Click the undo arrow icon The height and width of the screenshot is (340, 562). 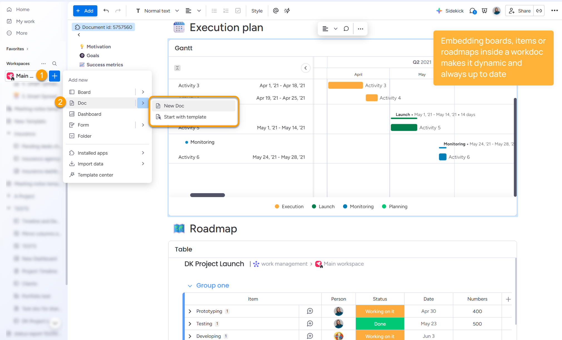106,11
